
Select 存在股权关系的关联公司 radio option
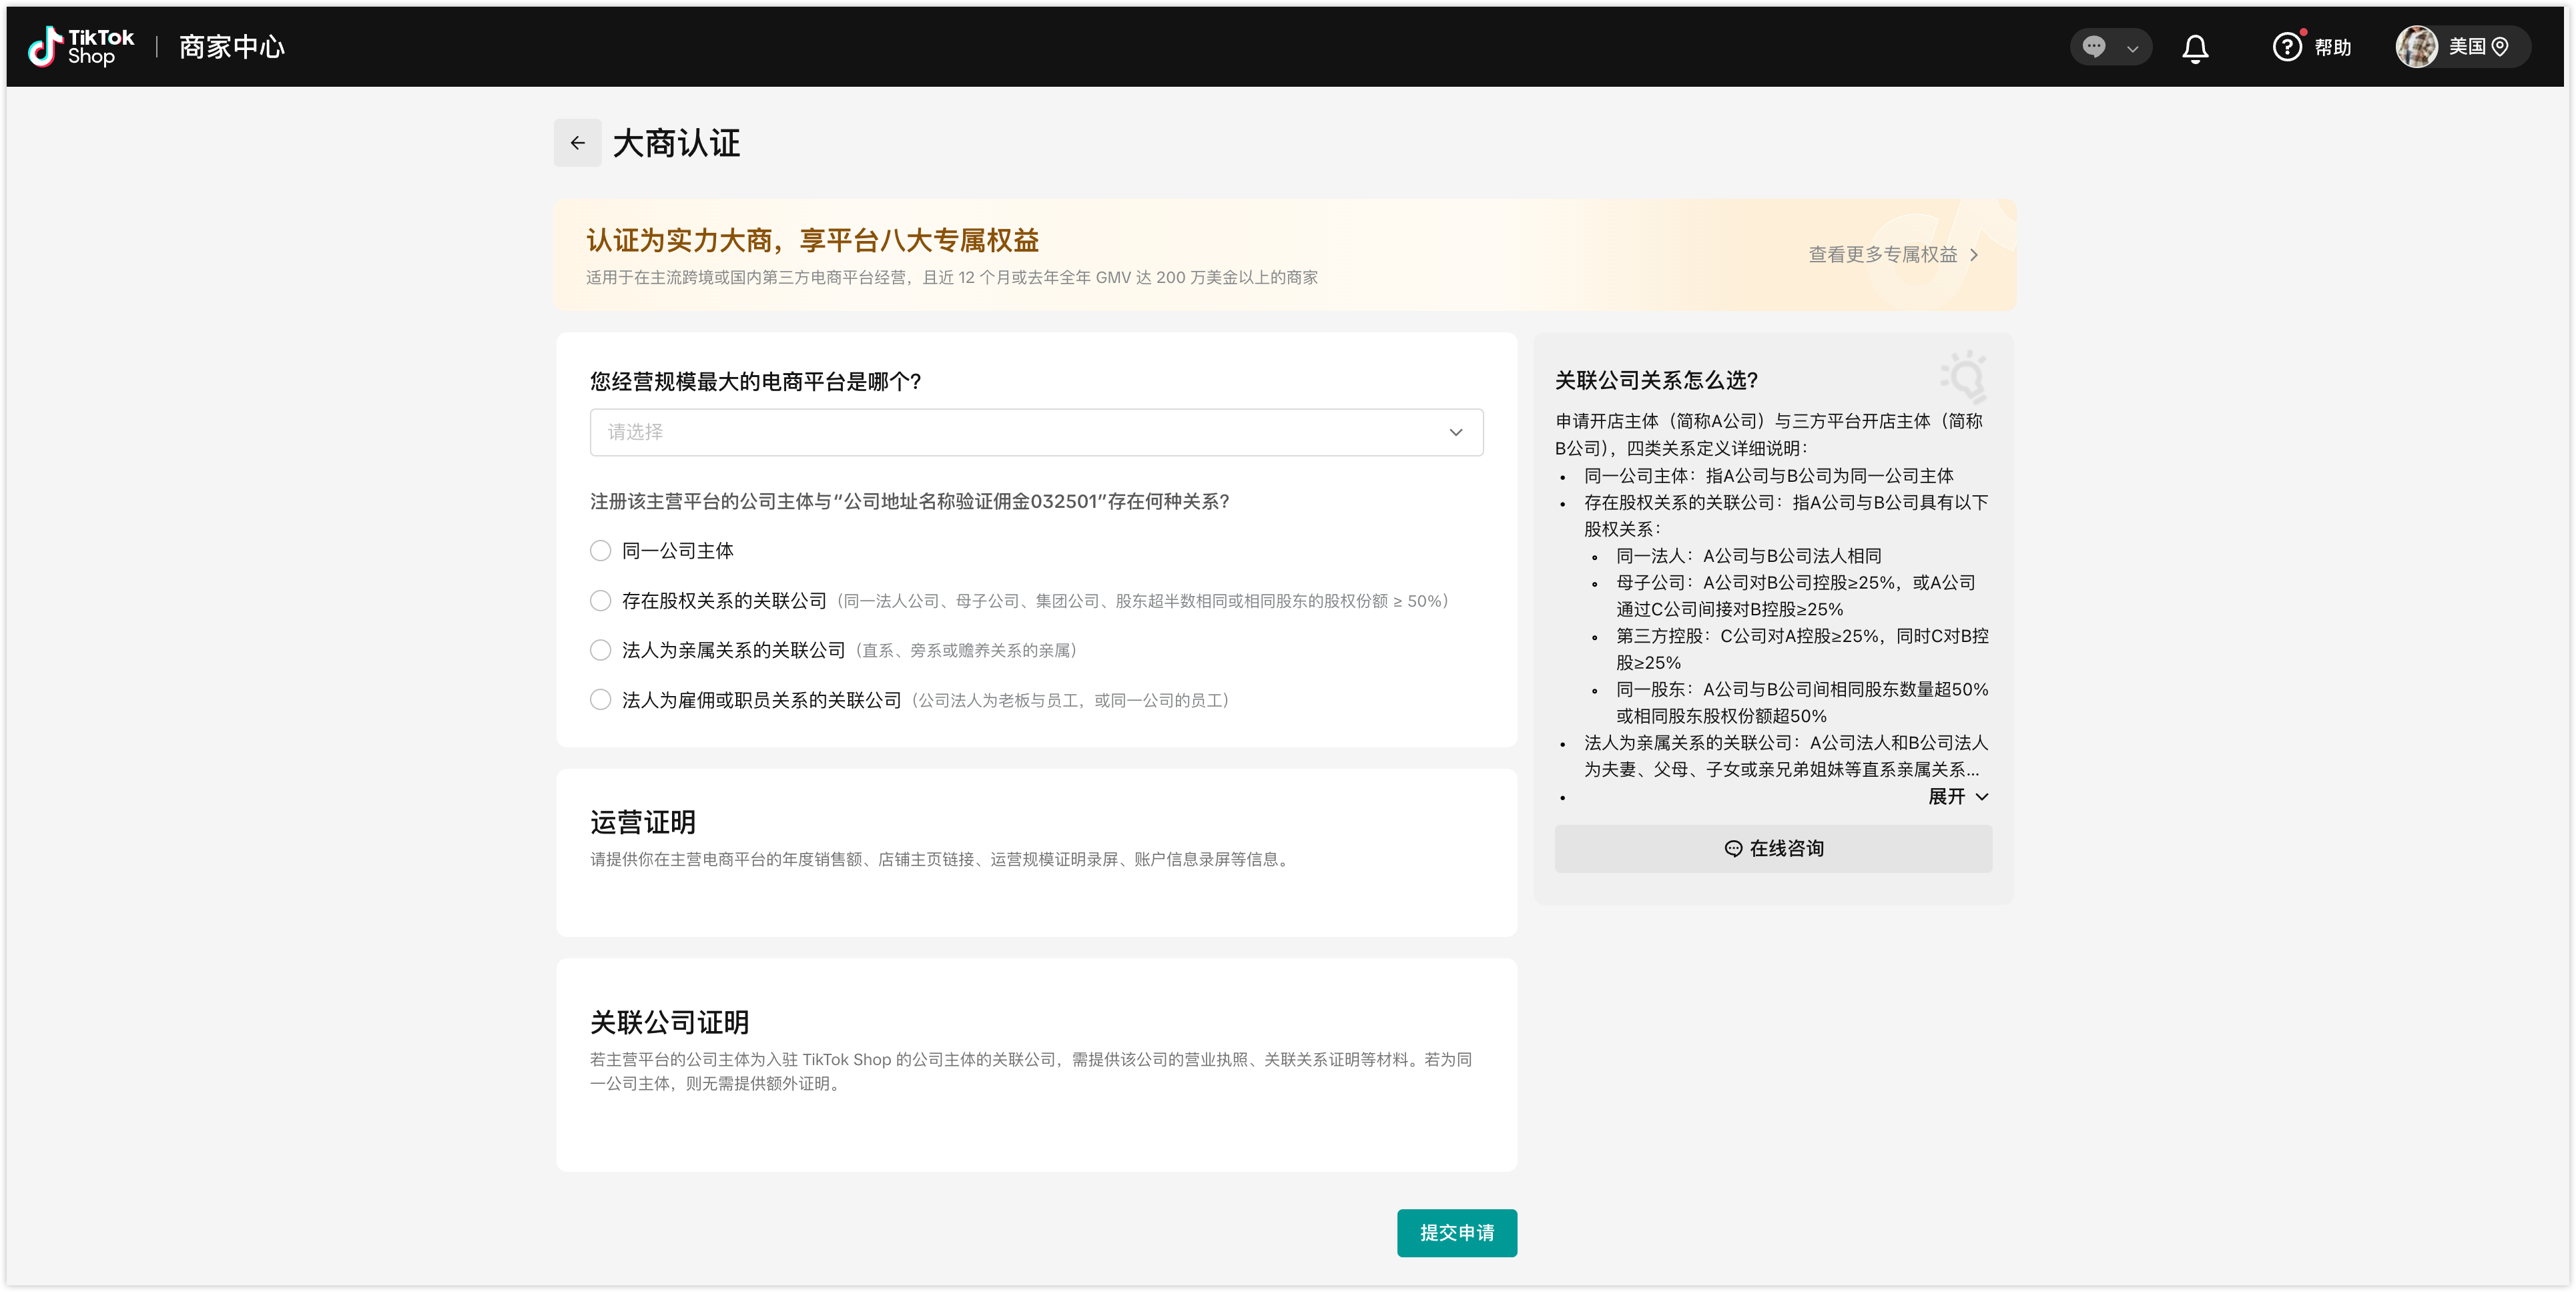tap(600, 601)
